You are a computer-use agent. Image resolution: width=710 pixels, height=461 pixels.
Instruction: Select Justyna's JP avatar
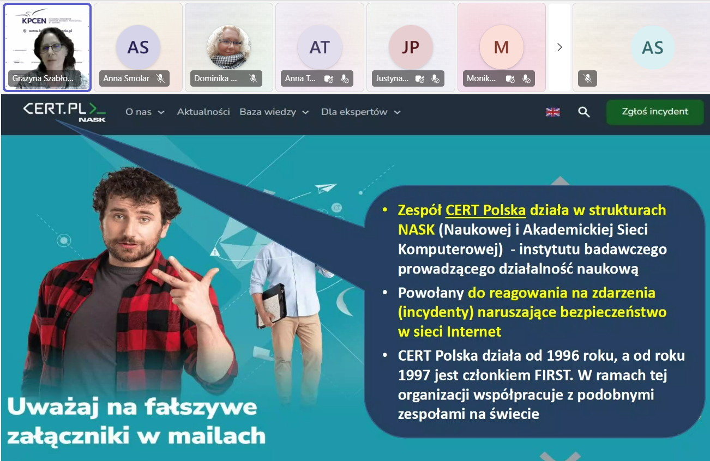coord(411,47)
